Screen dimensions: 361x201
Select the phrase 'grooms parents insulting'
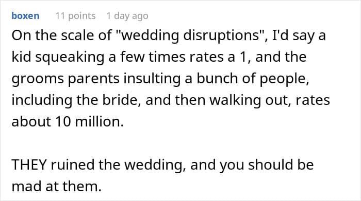point(96,79)
